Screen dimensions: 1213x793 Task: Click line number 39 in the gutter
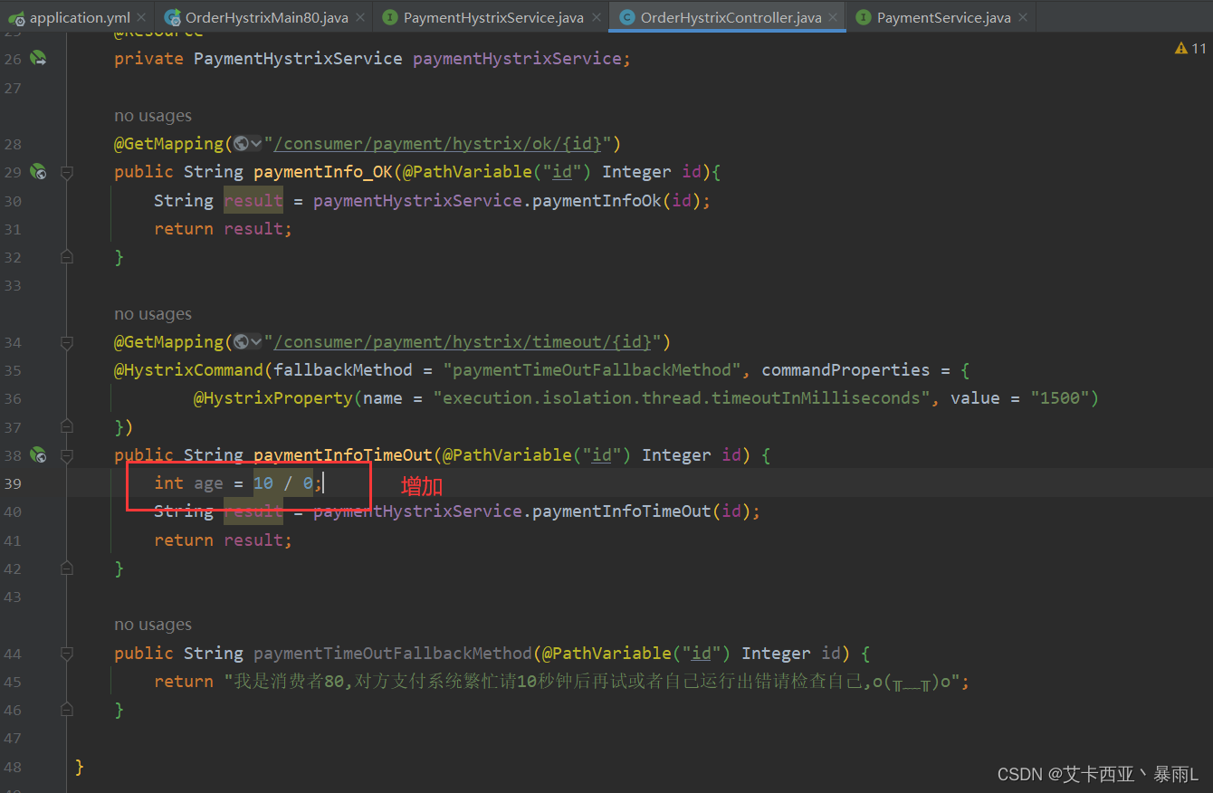click(x=13, y=483)
